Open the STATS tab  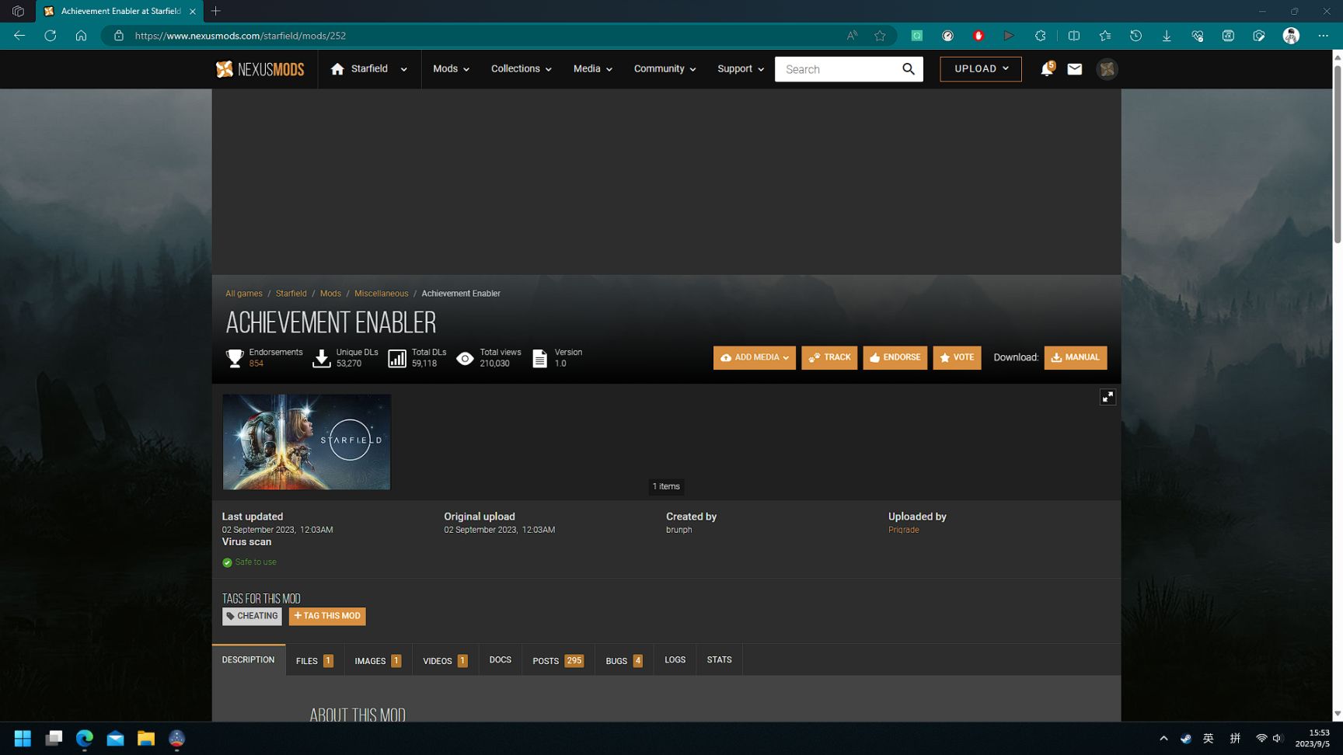[719, 659]
